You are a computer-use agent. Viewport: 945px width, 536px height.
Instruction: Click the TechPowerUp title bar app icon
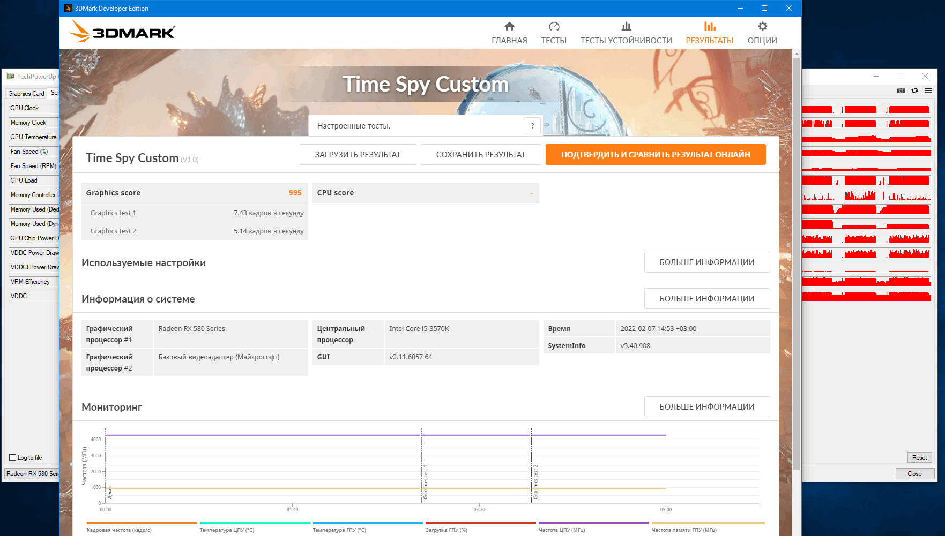[10, 76]
